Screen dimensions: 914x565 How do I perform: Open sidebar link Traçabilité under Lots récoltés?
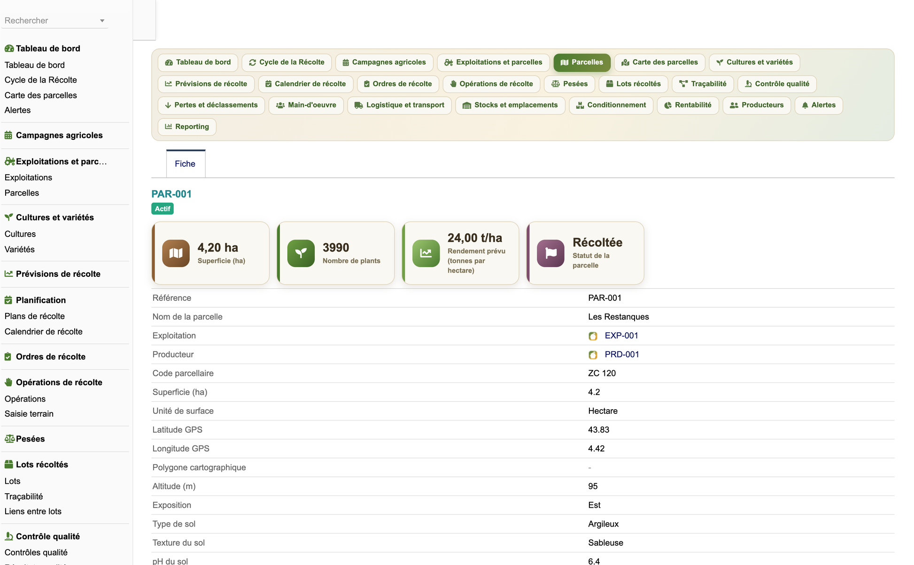(x=24, y=496)
